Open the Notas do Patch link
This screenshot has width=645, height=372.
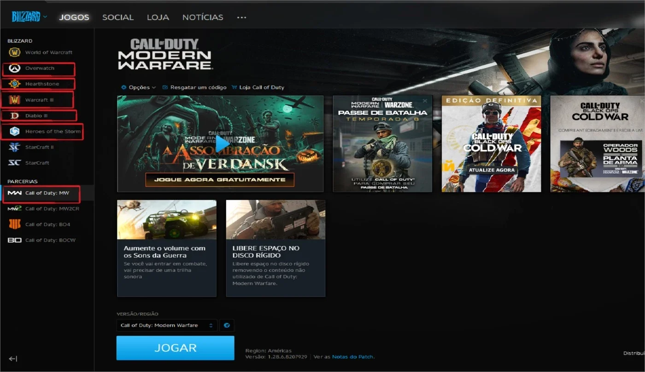coord(353,357)
